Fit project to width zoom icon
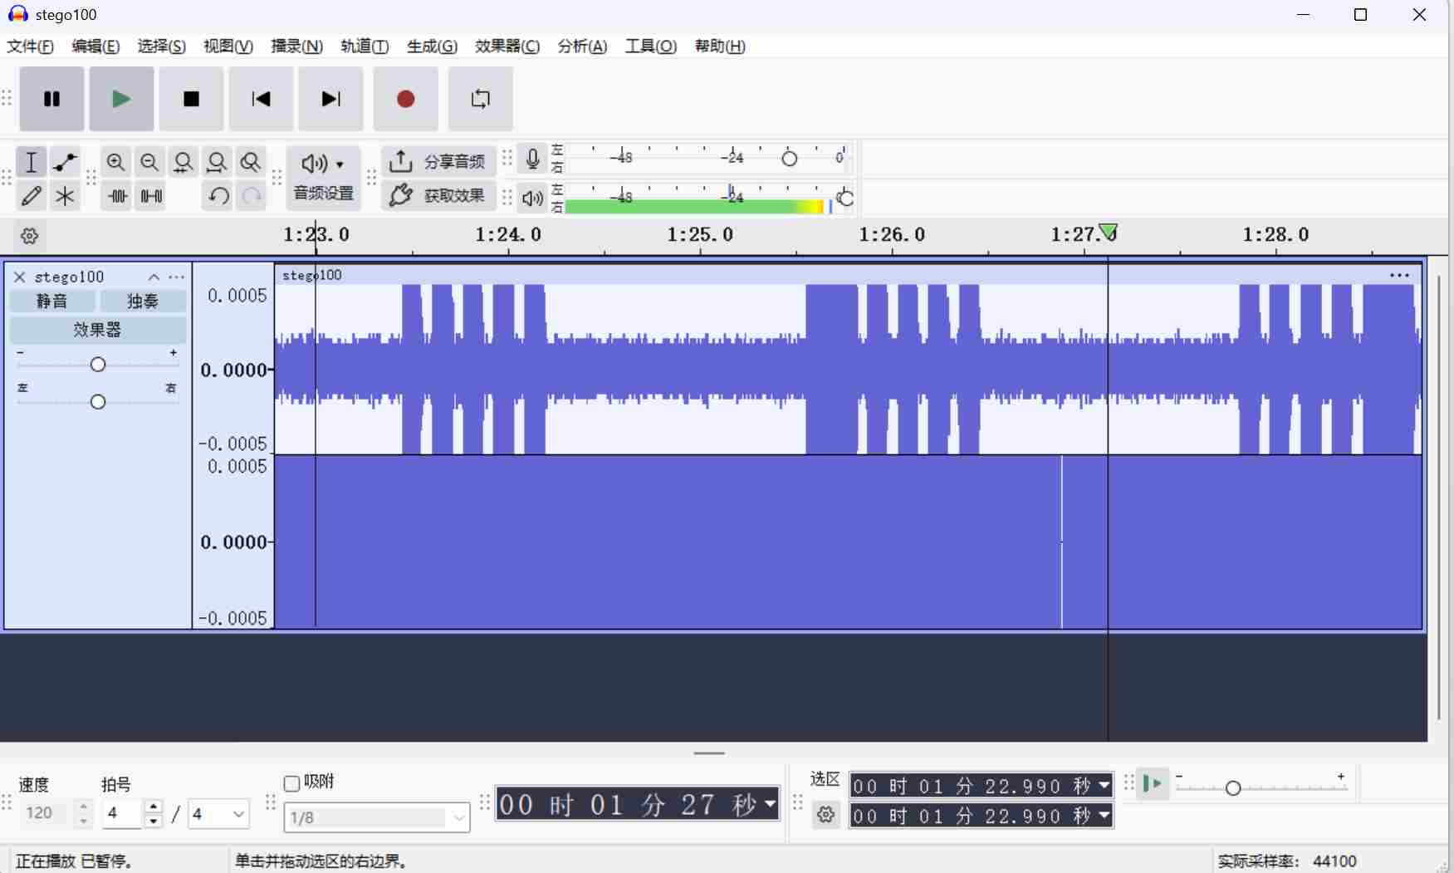Screen dimensions: 1454x873 pos(217,162)
